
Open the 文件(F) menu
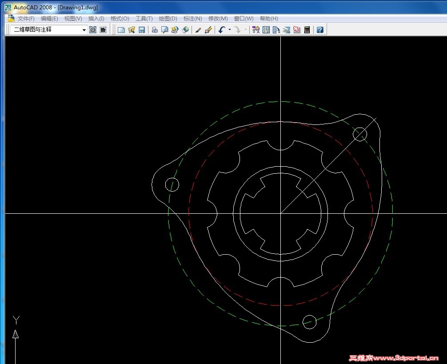pyautogui.click(x=26, y=19)
